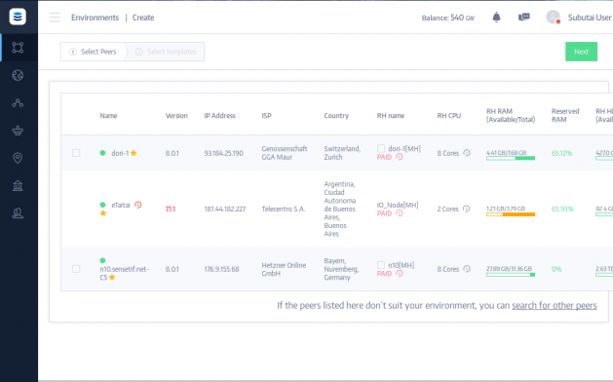The height and width of the screenshot is (382, 613).
Task: Click Telecentro S.A. ISP cell
Action: click(x=283, y=209)
